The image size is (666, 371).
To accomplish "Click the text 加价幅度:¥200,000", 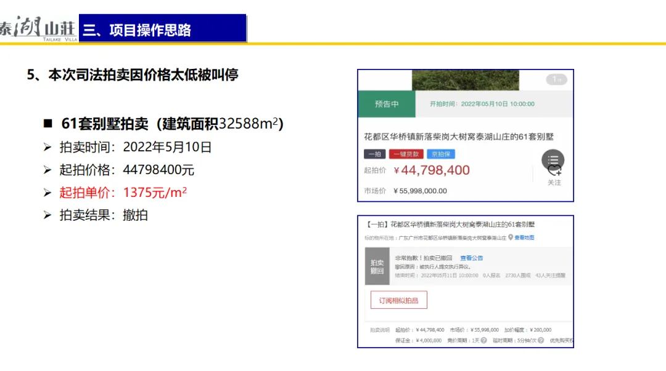I will point(528,330).
